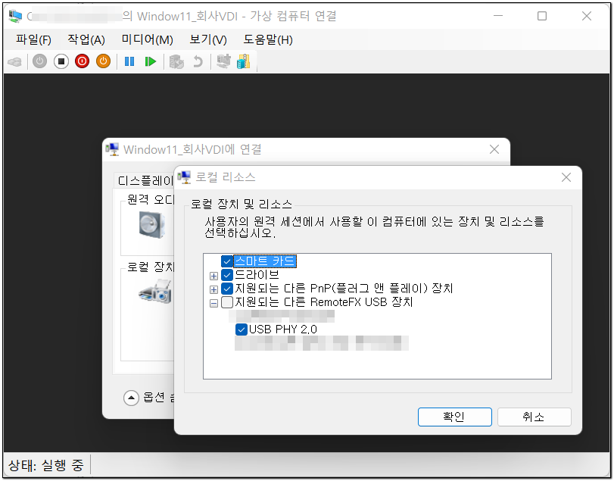
Task: Save VM state with the orange icon
Action: (104, 61)
